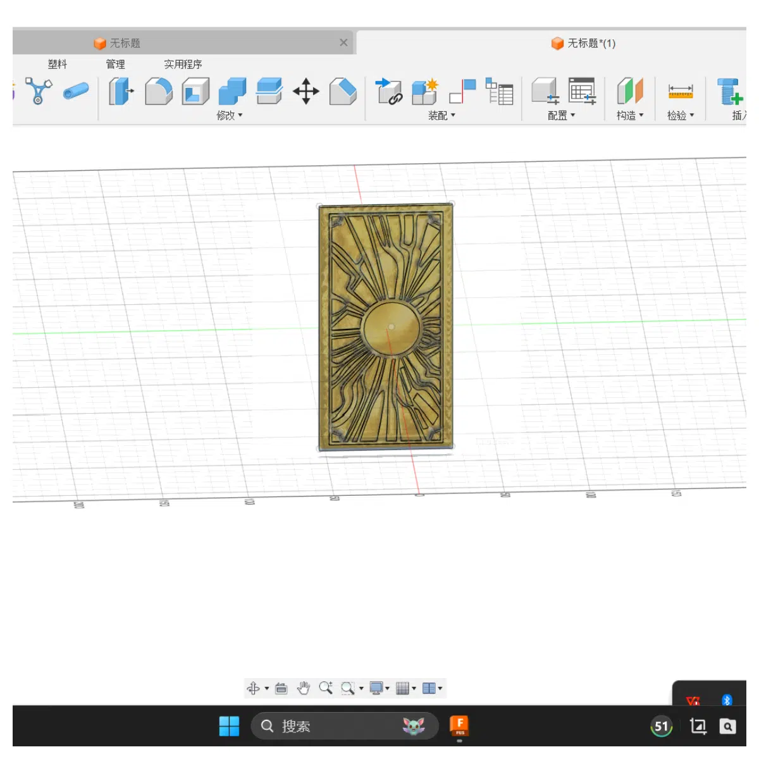Select the Construct plane icon
The width and height of the screenshot is (759, 759).
pos(630,91)
